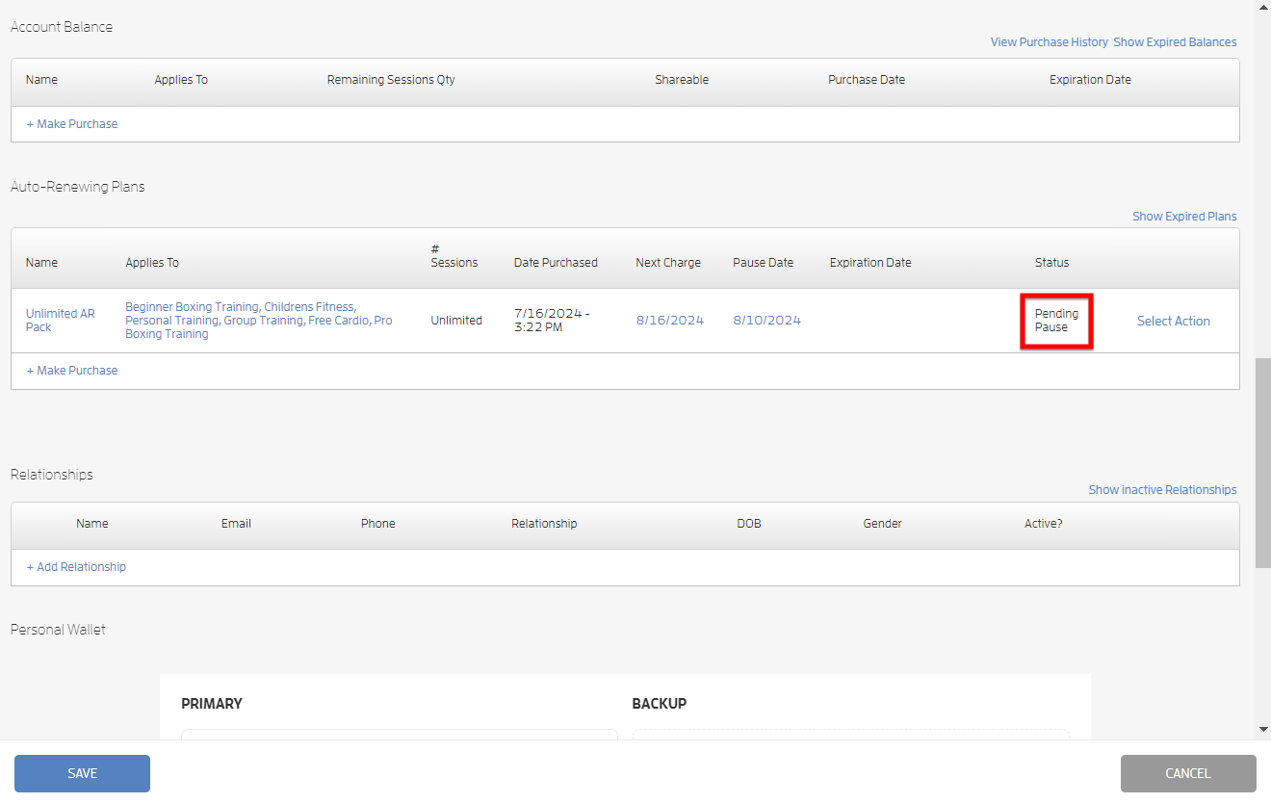1271x803 pixels.
Task: Click Expiration Date header in Account Balance
Action: click(x=1090, y=80)
